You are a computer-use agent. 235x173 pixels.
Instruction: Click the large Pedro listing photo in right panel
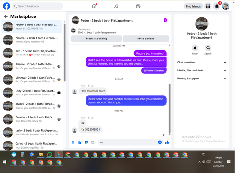point(202,24)
